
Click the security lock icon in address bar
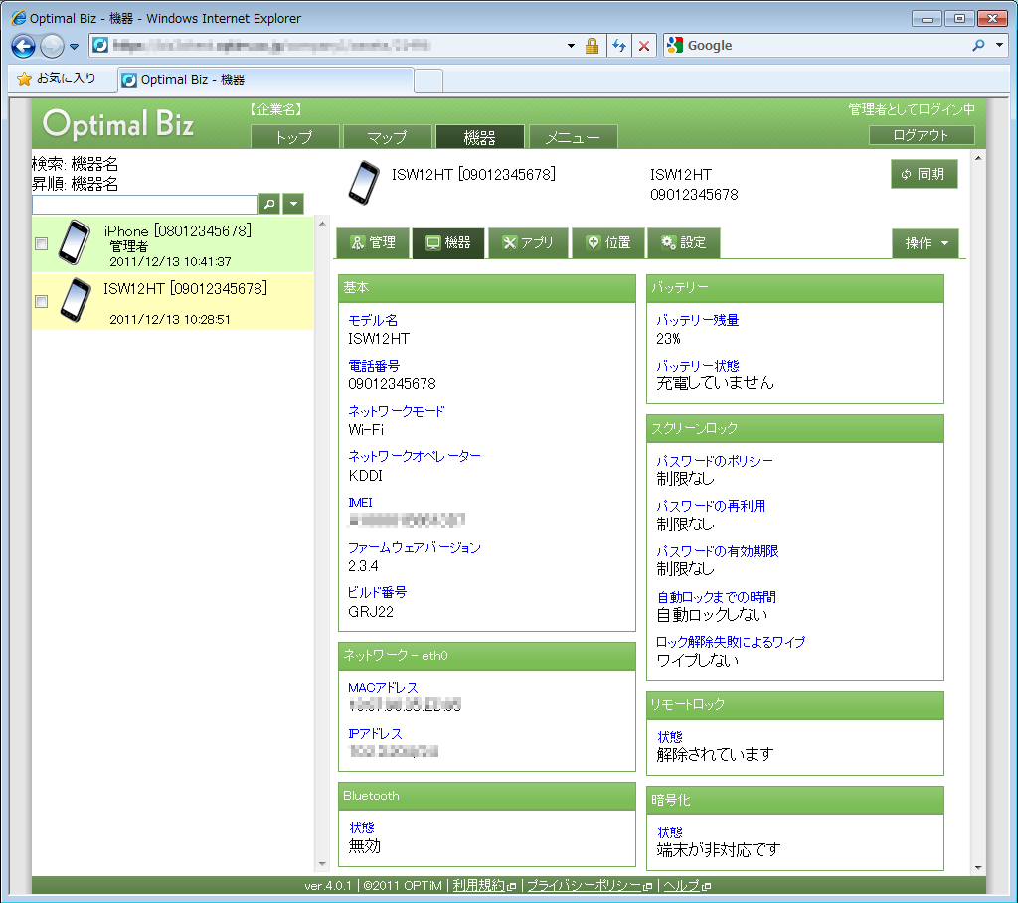[592, 46]
